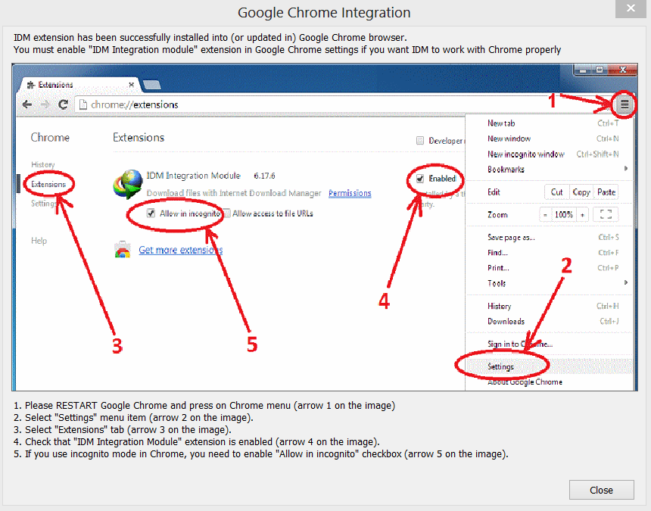Select the Extensions browser tab

tap(79, 85)
